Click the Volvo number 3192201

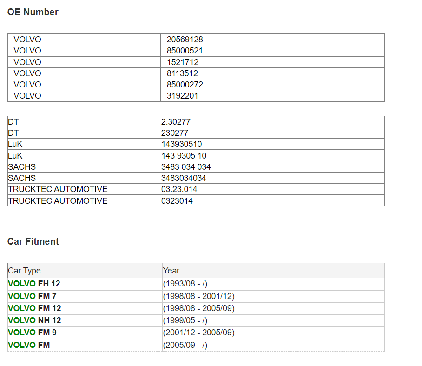pos(182,96)
